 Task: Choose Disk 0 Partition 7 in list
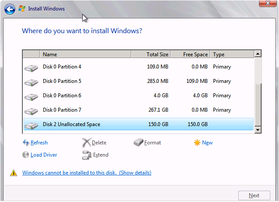pyautogui.click(x=139, y=110)
